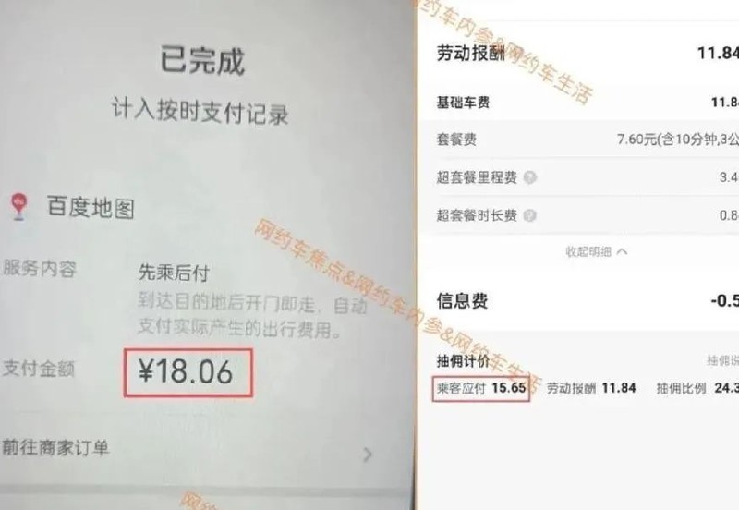739x510 pixels.
Task: Click help icon next to 超套餐时长费
Action: pos(529,216)
